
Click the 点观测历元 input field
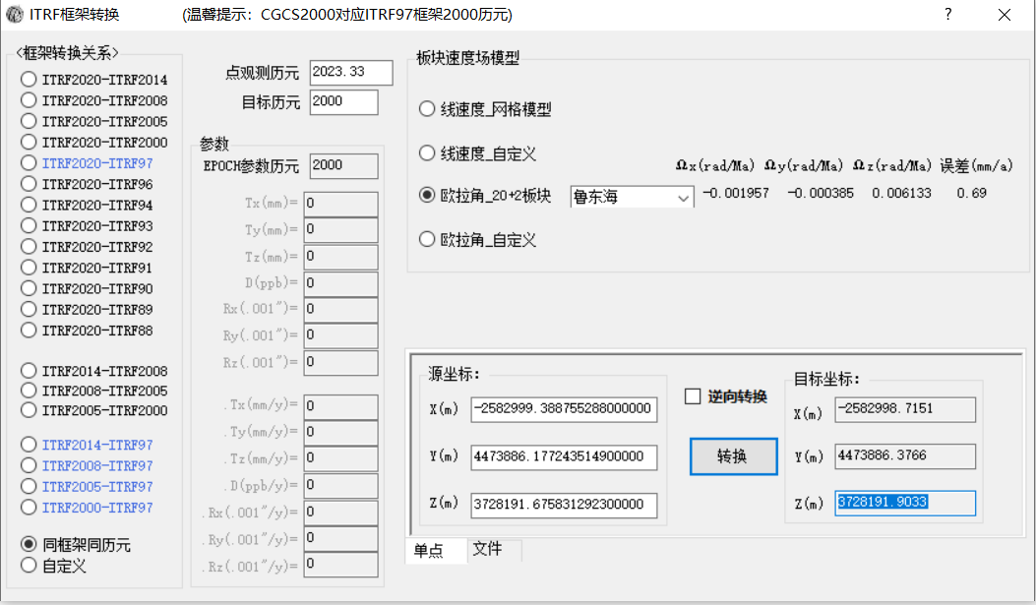point(350,73)
